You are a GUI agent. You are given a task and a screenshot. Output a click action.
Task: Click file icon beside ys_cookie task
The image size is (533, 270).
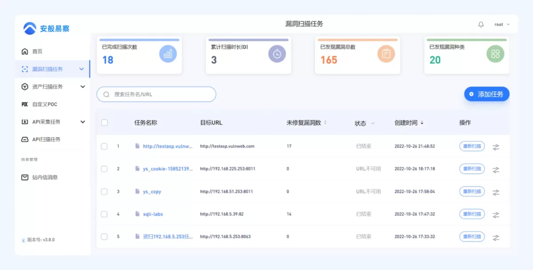[138, 169]
